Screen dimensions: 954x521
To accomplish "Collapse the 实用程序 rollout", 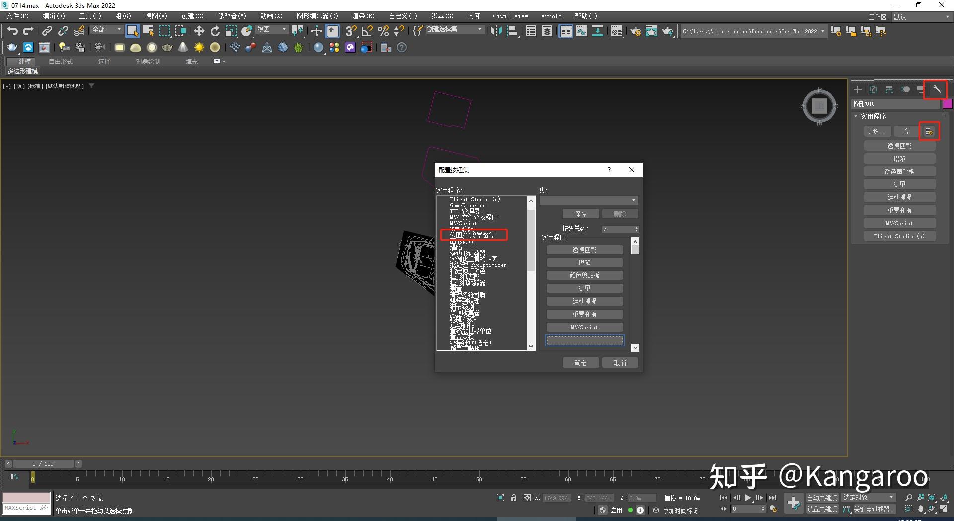I will [x=873, y=116].
